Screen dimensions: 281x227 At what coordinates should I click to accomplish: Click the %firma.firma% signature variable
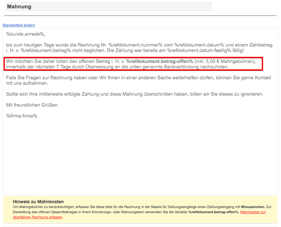(x=22, y=116)
